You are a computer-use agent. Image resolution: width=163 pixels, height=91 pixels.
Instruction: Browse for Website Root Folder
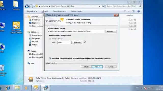111,32
